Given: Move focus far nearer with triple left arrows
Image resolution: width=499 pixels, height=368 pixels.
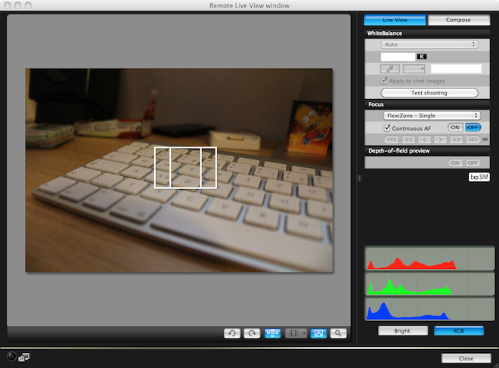Looking at the screenshot, I should tap(392, 139).
